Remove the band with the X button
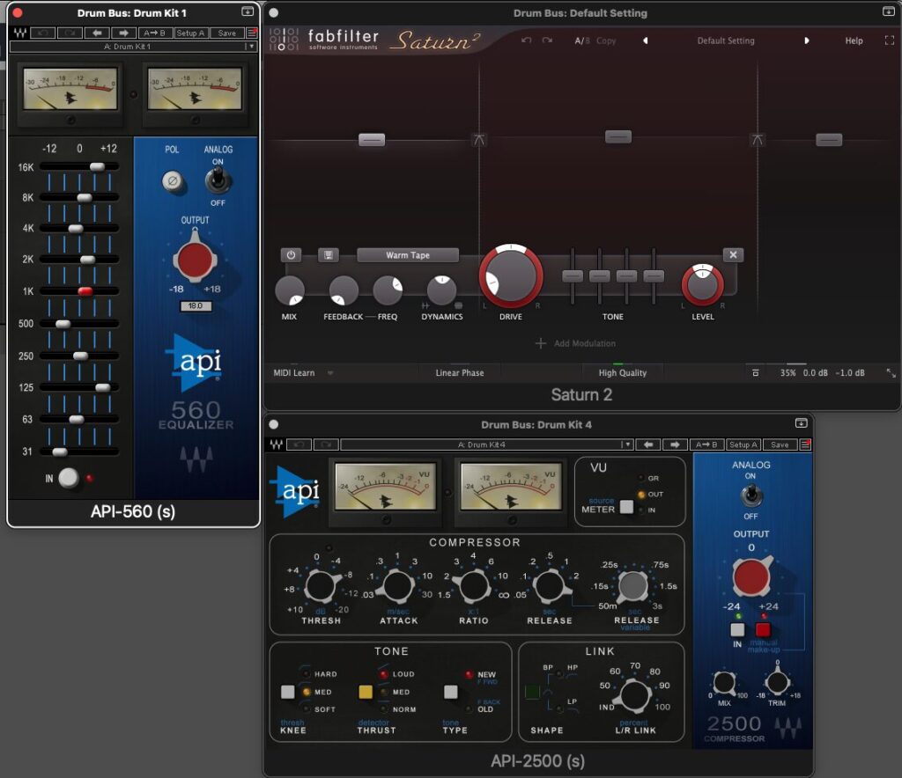The width and height of the screenshot is (902, 778). [x=733, y=254]
